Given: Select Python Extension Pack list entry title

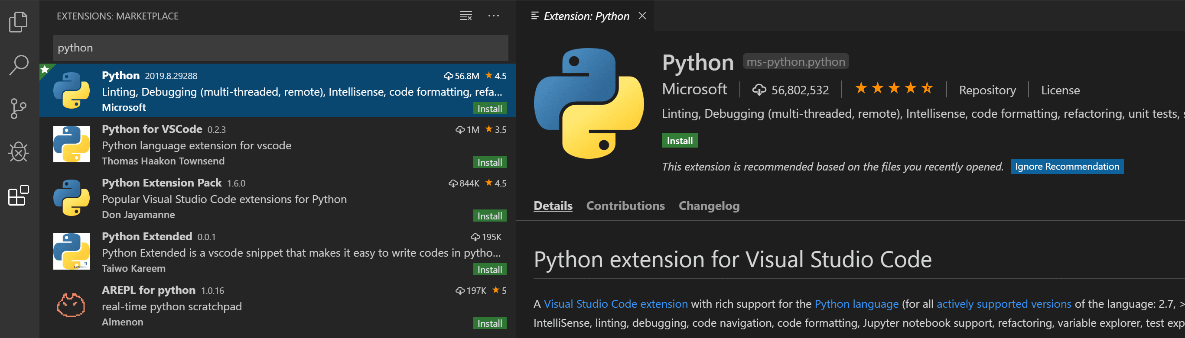Looking at the screenshot, I should click(162, 183).
